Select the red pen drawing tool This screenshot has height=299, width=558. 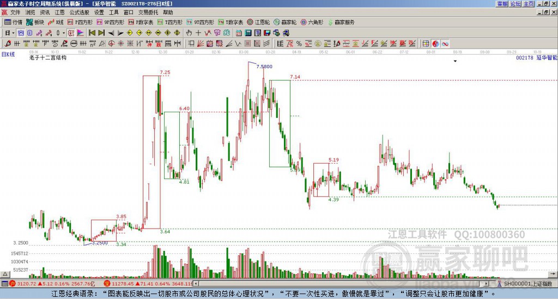point(8,44)
